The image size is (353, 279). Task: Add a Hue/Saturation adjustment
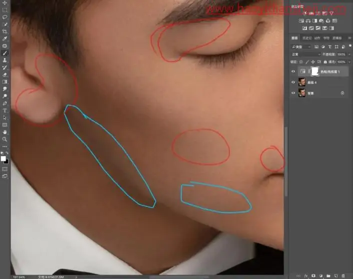tap(301, 21)
